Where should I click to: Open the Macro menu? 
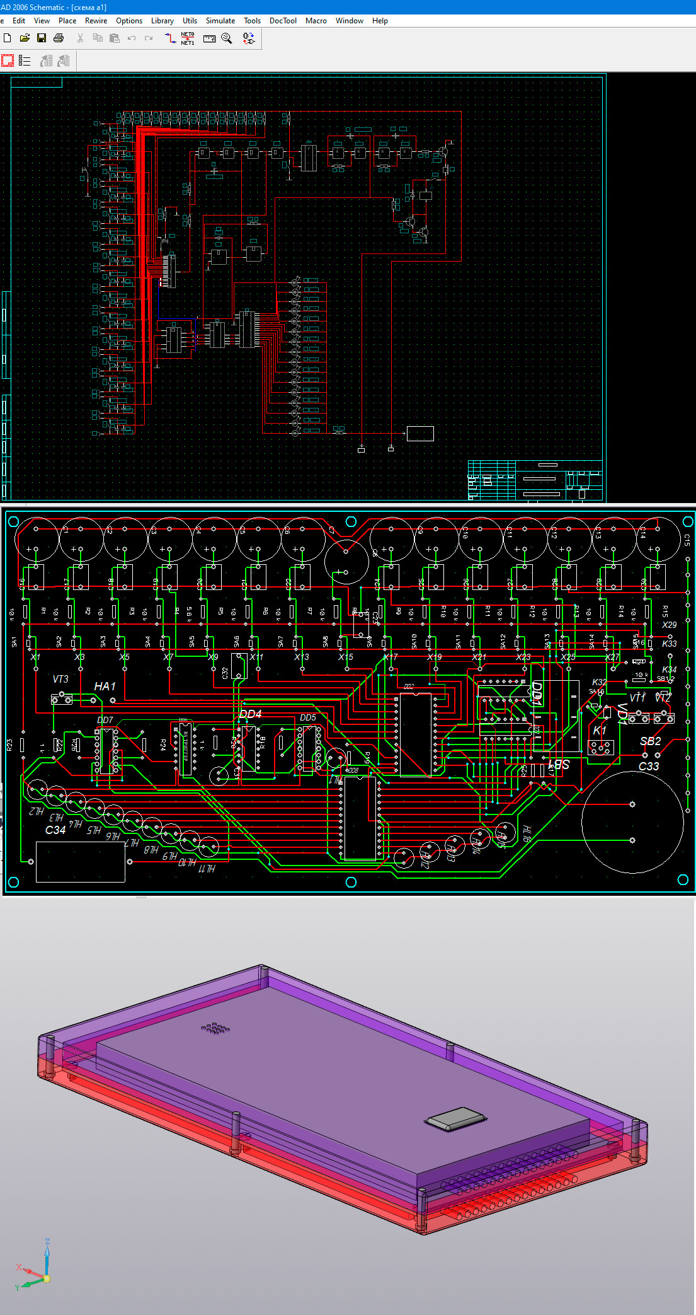316,21
